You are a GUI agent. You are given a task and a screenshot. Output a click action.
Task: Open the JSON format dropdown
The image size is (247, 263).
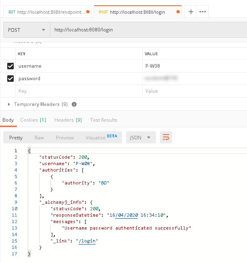point(141,137)
